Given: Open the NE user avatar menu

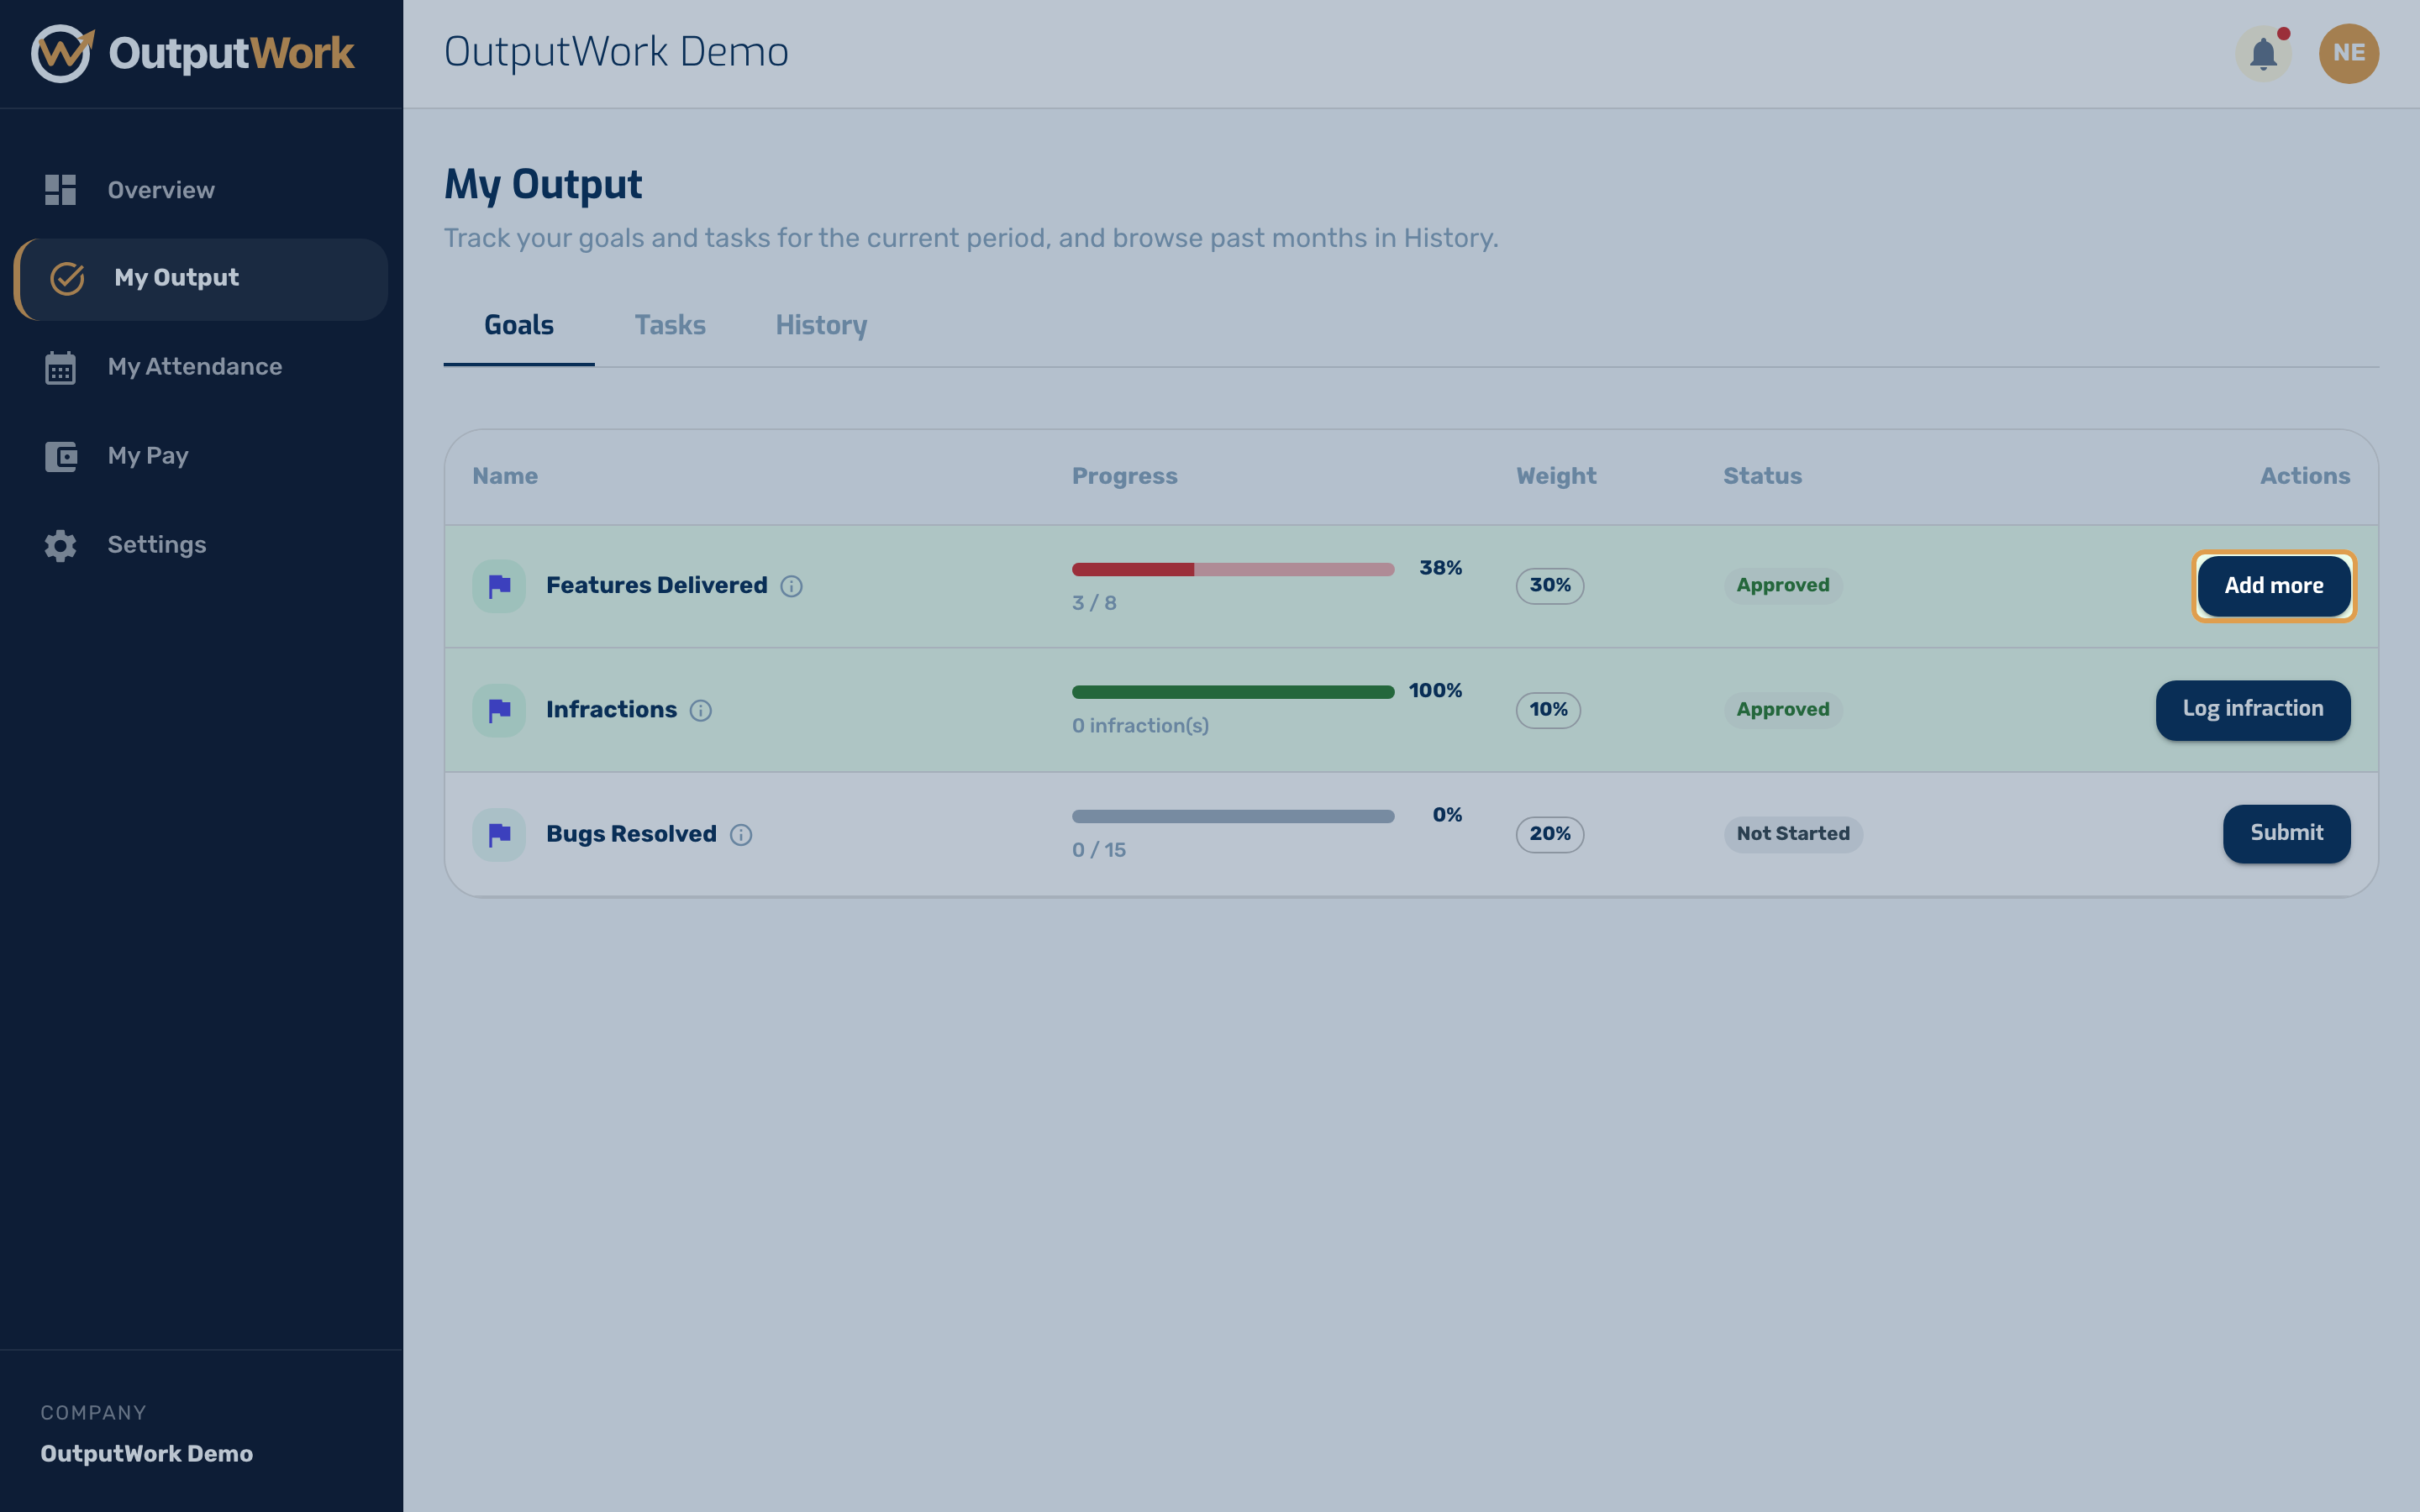Looking at the screenshot, I should click(x=2349, y=53).
